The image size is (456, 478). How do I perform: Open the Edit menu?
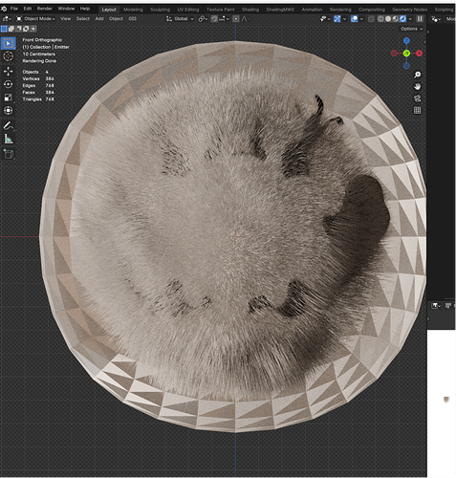[x=28, y=9]
